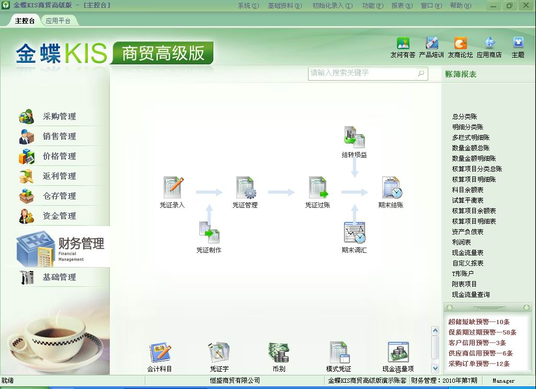
Task: Open the 明细分类账 report link
Action: pos(467,127)
